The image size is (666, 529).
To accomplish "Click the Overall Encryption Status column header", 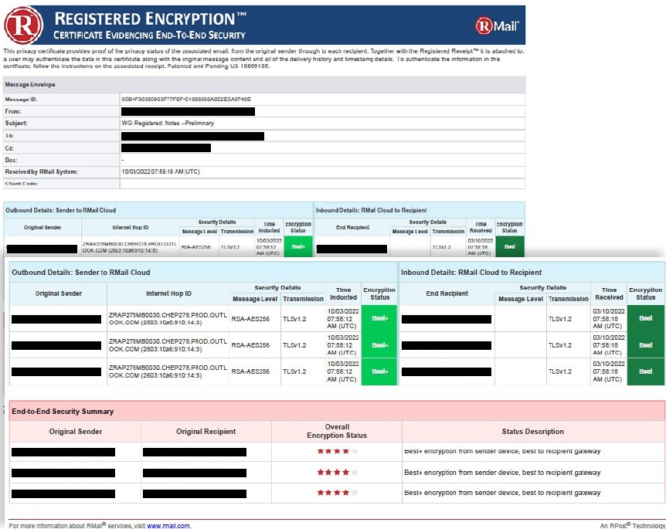I will click(x=337, y=431).
